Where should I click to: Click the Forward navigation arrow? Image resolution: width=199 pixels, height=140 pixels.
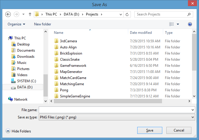[16, 14]
